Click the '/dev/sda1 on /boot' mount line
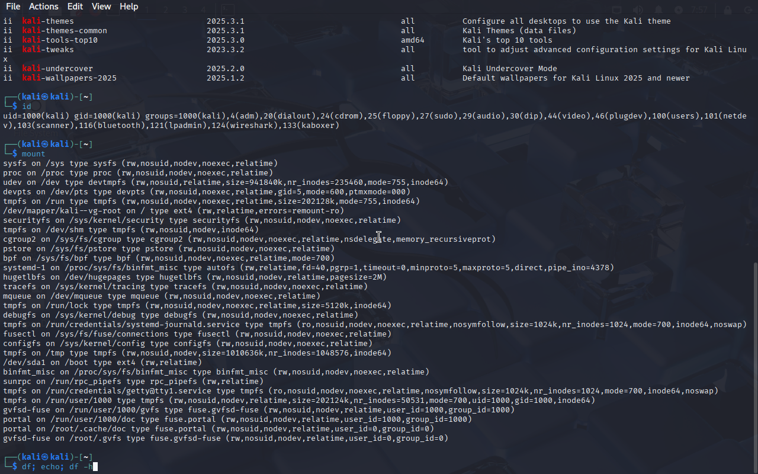Viewport: 758px width, 474px height. point(102,363)
